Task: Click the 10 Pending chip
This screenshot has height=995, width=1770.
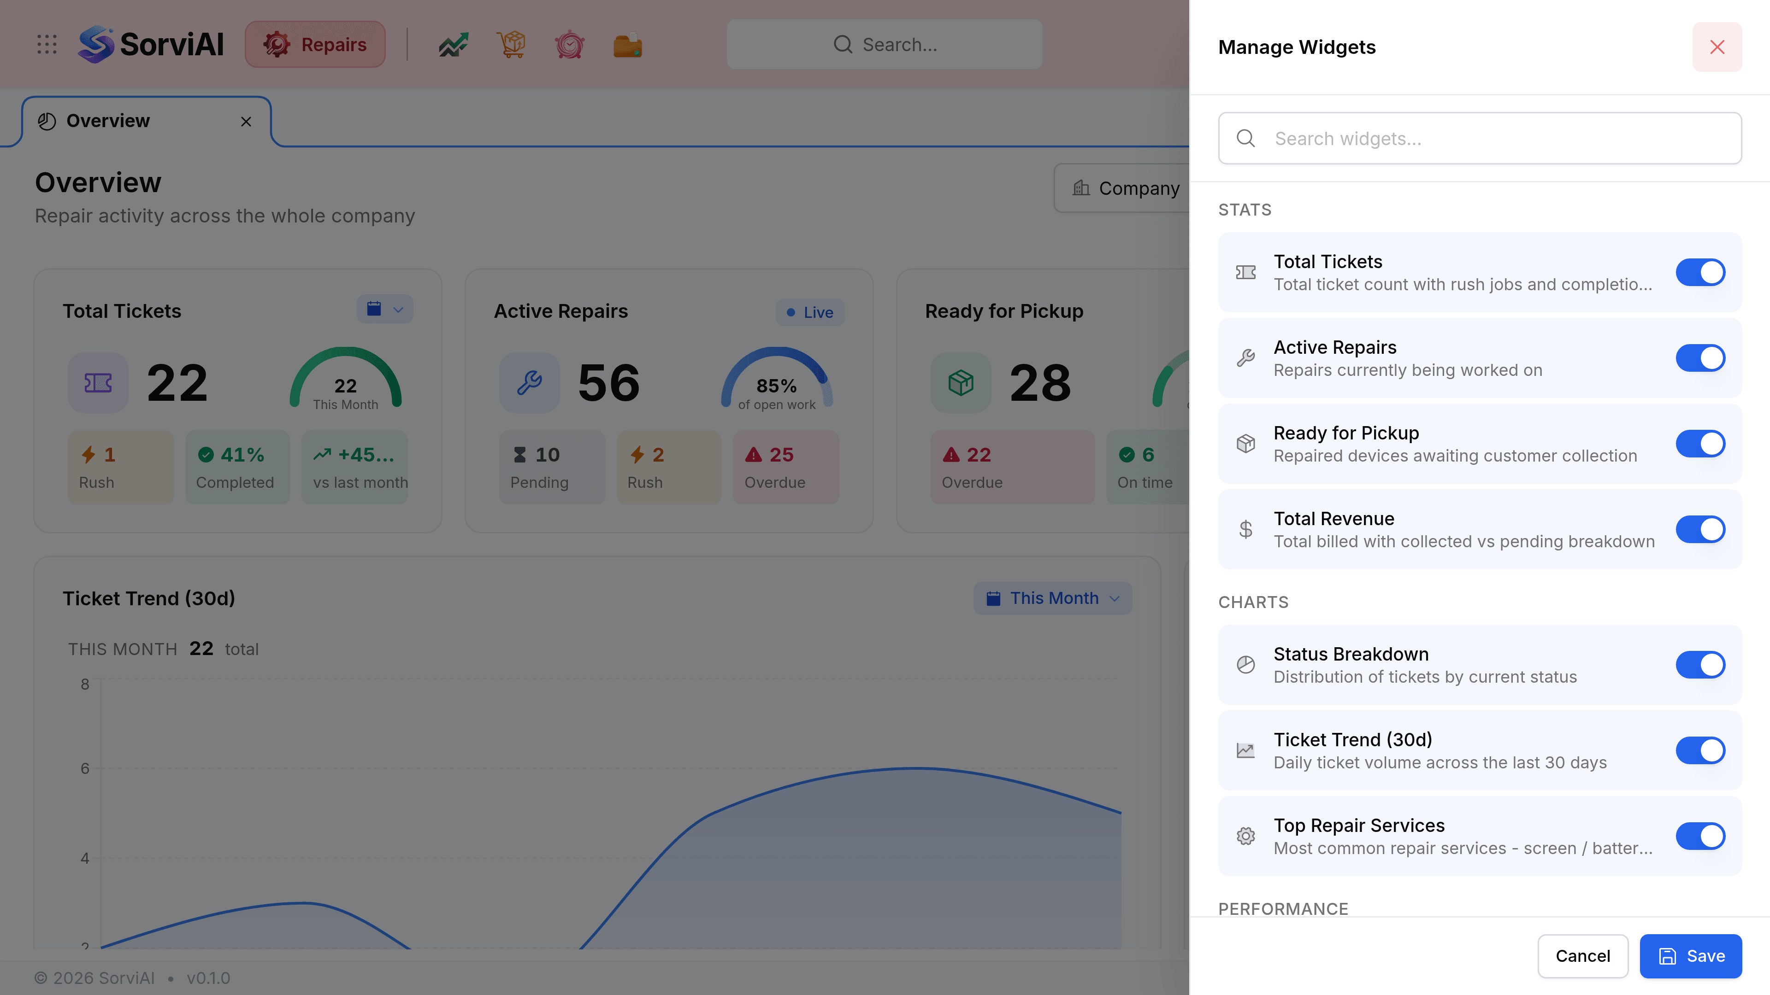Action: tap(552, 467)
